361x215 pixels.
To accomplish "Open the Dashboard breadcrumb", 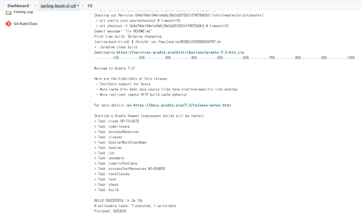I will [18, 6].
